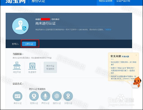Select the 指纹认证 fingerprint icon
The width and height of the screenshot is (143, 110).
pos(57,96)
